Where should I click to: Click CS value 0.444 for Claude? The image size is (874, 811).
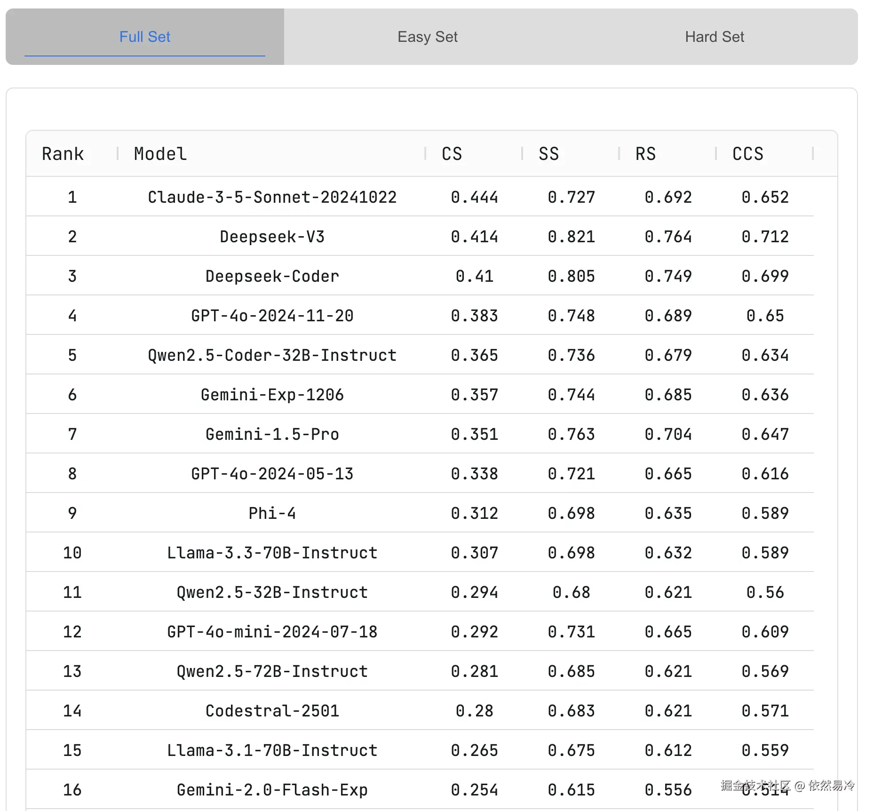coord(475,197)
